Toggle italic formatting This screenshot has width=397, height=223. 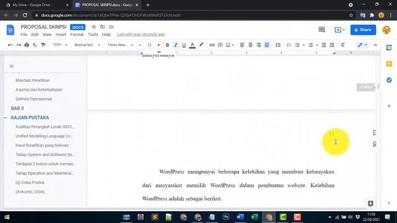pyautogui.click(x=176, y=45)
